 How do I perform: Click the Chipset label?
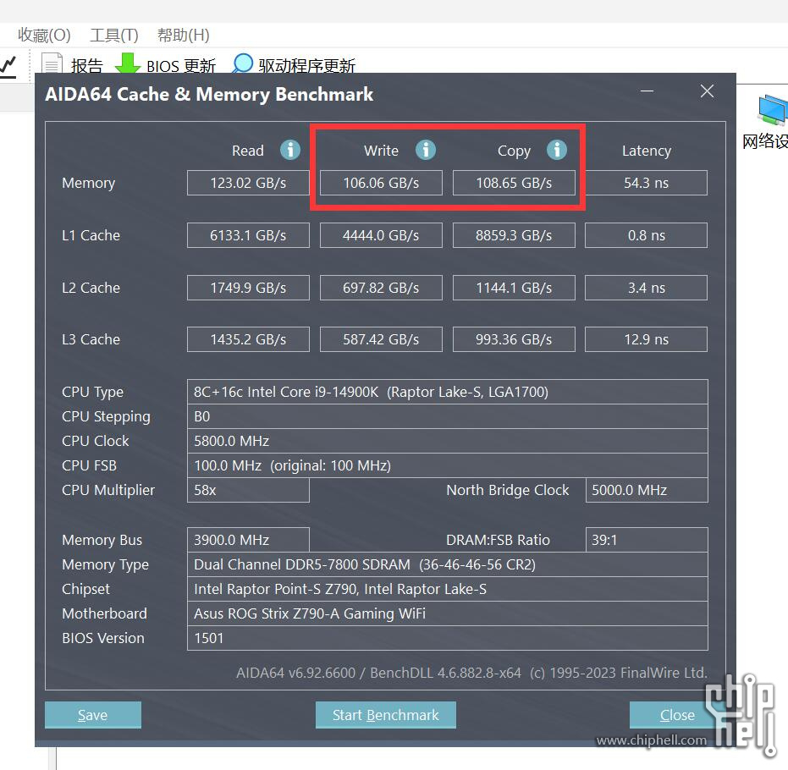(86, 590)
